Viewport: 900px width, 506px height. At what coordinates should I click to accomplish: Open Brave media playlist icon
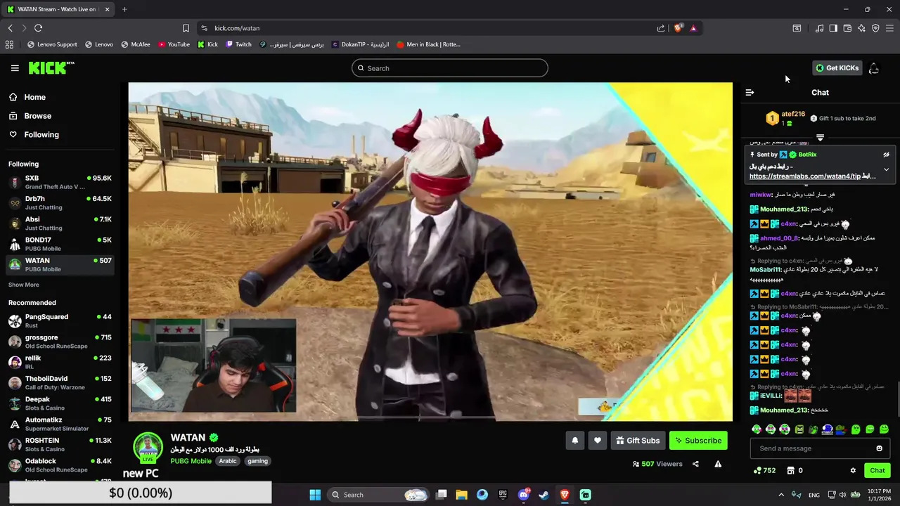click(819, 28)
